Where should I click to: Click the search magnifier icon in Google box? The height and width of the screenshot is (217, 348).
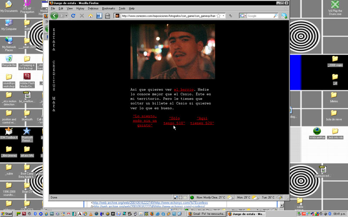click(275, 16)
